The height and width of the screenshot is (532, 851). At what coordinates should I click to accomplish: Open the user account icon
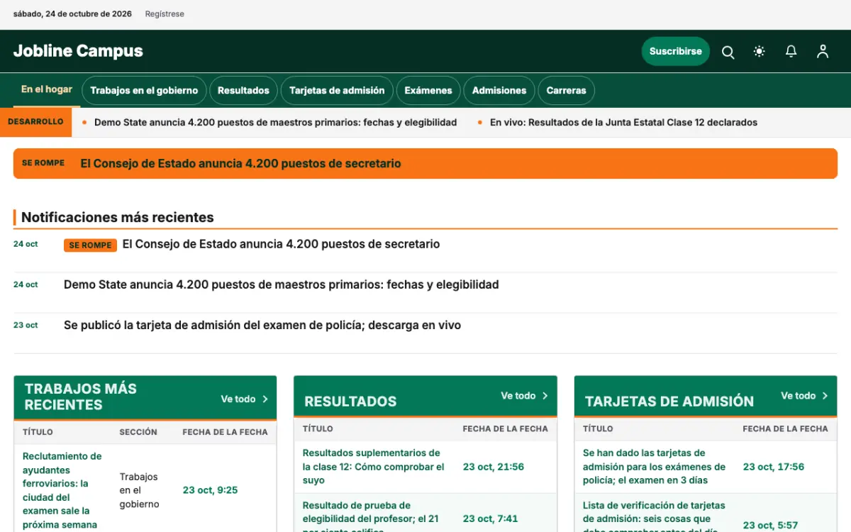click(x=823, y=52)
